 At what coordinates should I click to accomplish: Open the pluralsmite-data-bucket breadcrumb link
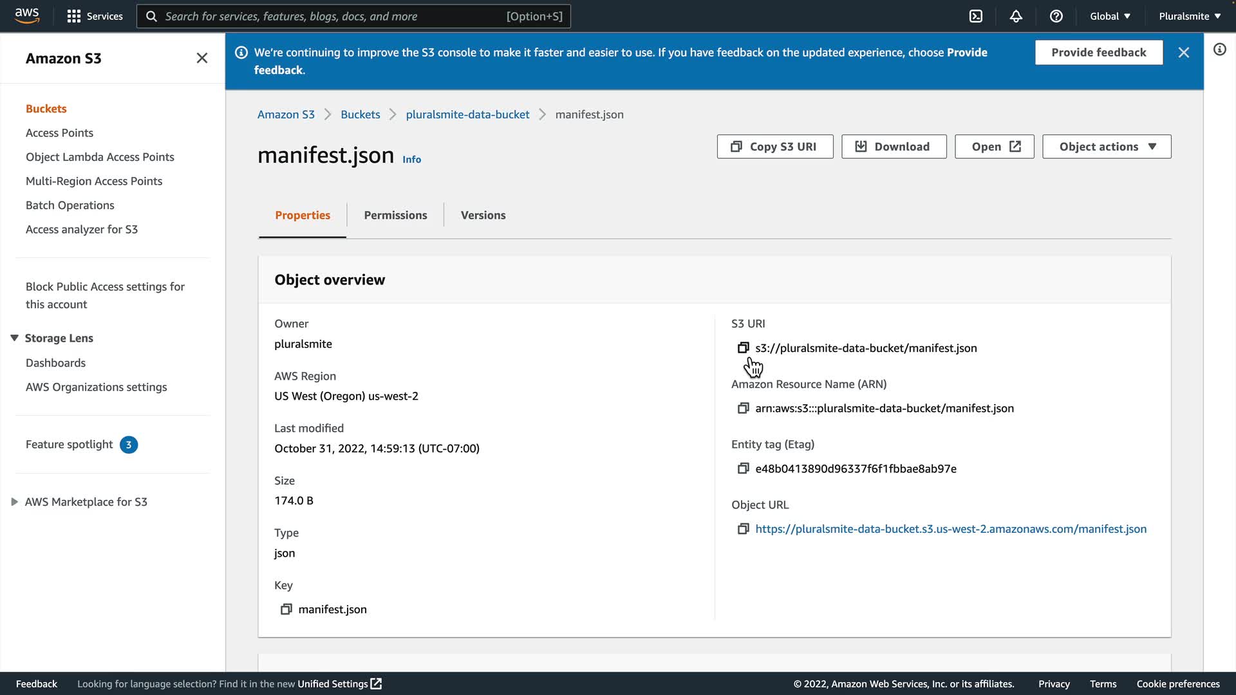coord(467,115)
